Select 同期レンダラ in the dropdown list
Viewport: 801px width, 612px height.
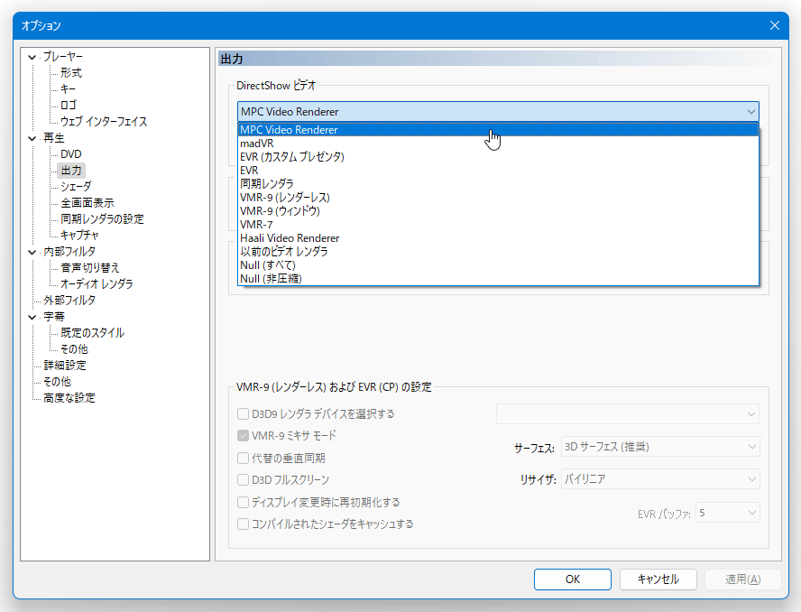point(498,184)
